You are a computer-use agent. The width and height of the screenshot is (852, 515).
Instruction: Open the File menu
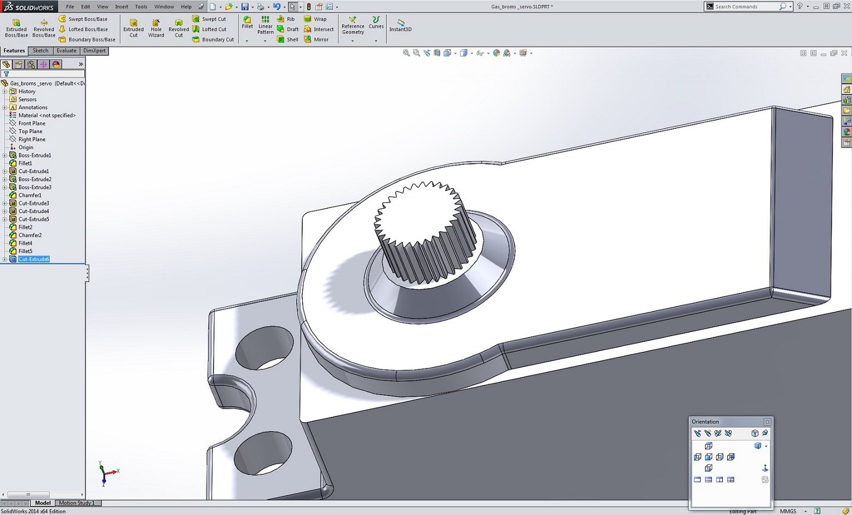70,7
